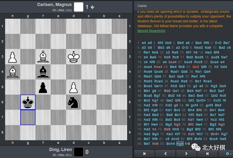Go to move 22.Qxa4 in notation

pyautogui.click(x=214, y=62)
